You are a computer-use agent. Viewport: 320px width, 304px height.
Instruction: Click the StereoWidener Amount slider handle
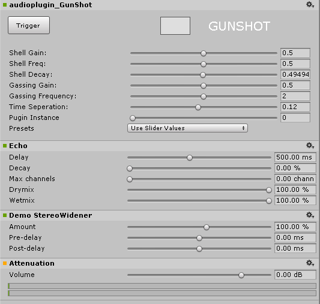tap(207, 227)
